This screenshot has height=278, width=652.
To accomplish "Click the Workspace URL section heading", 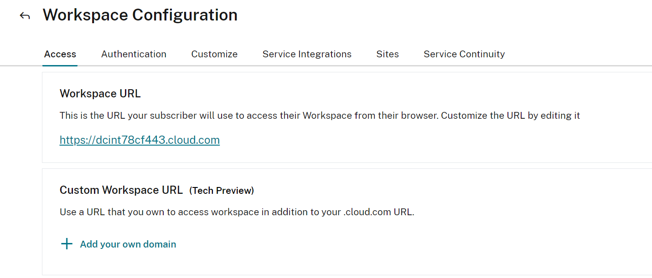I will [100, 94].
